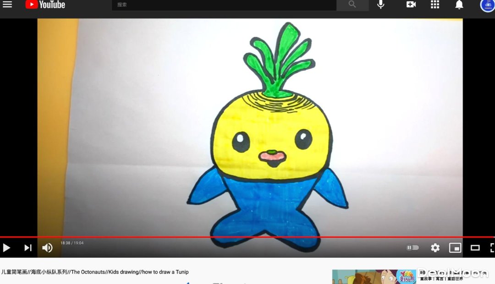Open notifications bell
This screenshot has height=284, width=495.
pyautogui.click(x=459, y=5)
